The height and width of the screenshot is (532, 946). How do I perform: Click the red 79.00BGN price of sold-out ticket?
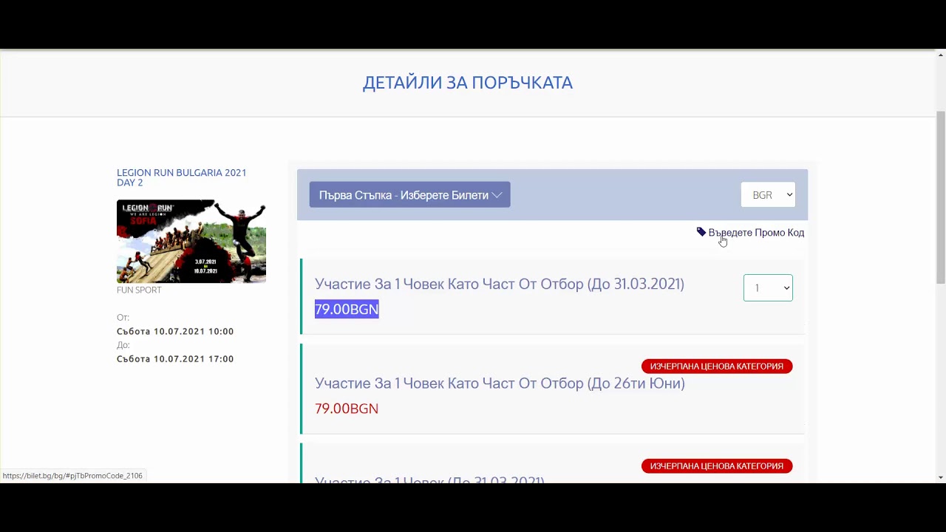[347, 409]
